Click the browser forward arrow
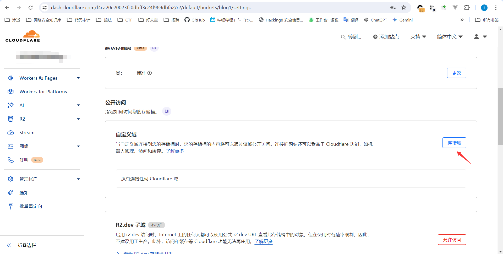503x254 pixels. tap(19, 8)
